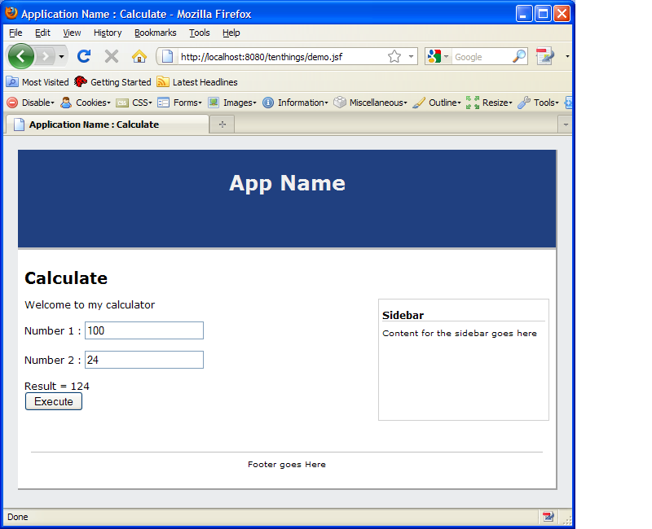The width and height of the screenshot is (652, 529).
Task: Bookmark this page with the star
Action: click(394, 56)
